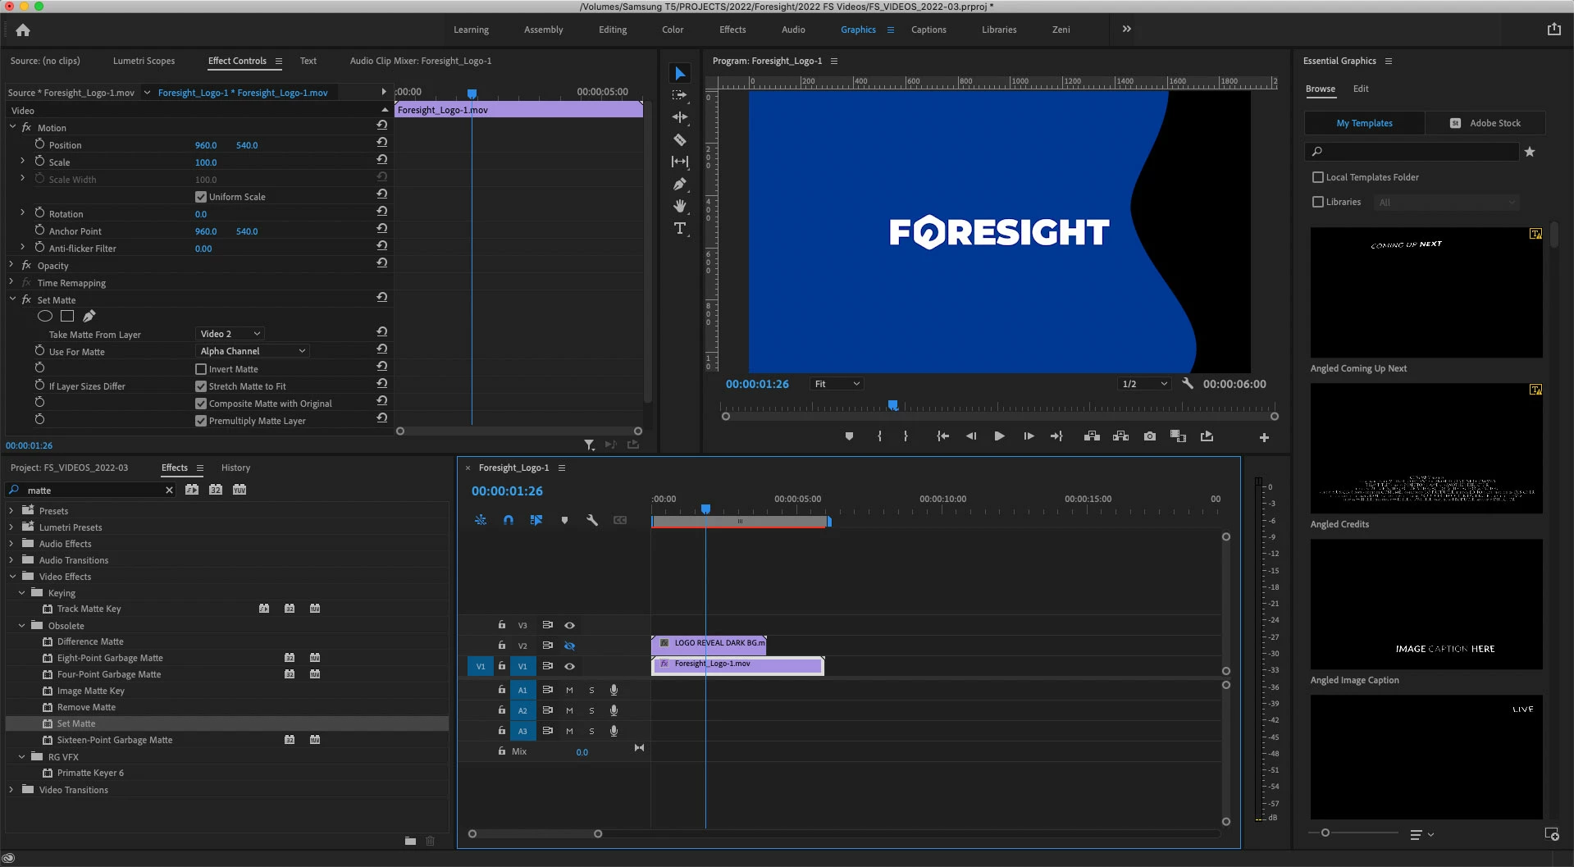The height and width of the screenshot is (867, 1574).
Task: Switch to the Color workspace
Action: (673, 30)
